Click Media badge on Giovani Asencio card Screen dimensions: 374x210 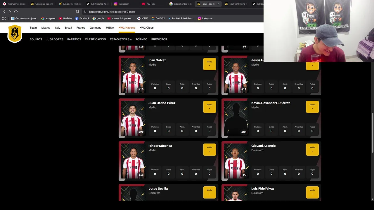pos(312,150)
